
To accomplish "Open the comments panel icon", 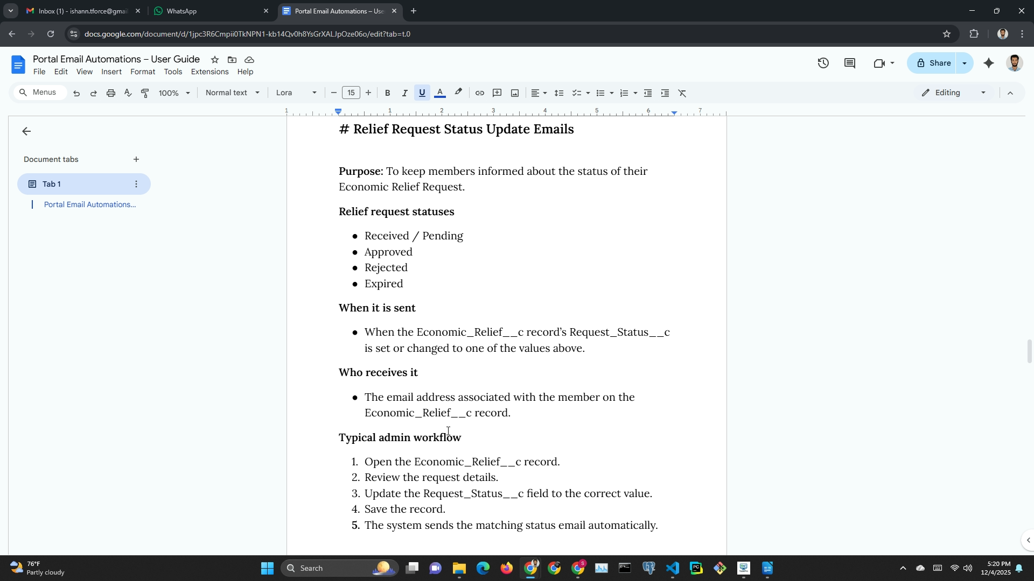I will [x=850, y=63].
